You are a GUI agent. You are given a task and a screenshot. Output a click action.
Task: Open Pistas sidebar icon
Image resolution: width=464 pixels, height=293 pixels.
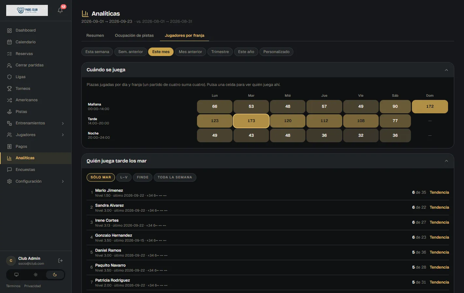[9, 112]
